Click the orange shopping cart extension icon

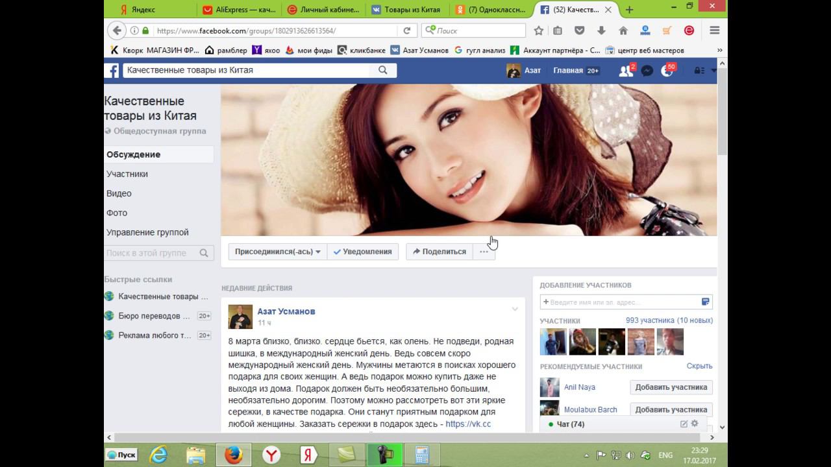pyautogui.click(x=667, y=30)
